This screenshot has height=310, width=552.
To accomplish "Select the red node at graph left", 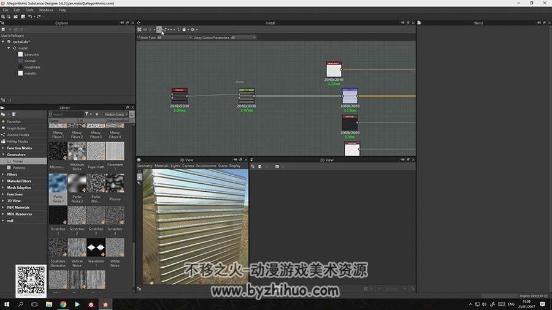I will [179, 96].
